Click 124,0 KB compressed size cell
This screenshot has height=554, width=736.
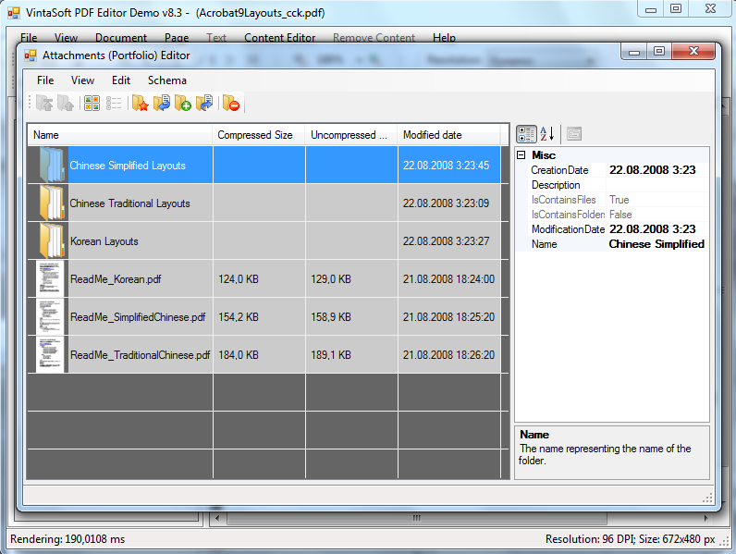pos(259,279)
